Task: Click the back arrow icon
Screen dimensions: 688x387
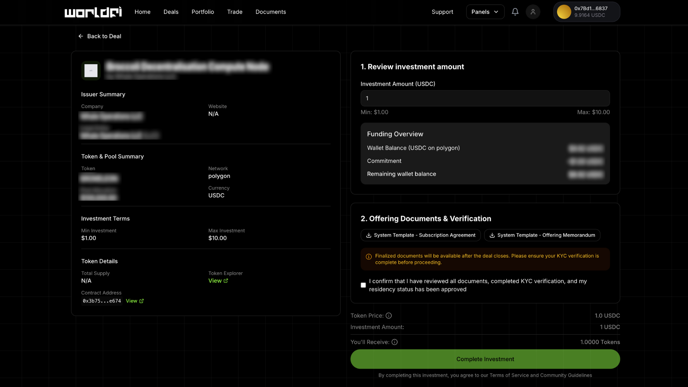Action: (81, 36)
